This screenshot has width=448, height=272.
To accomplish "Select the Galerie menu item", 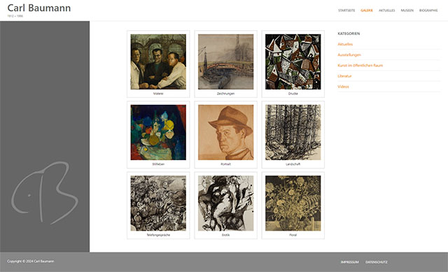I will [x=367, y=10].
